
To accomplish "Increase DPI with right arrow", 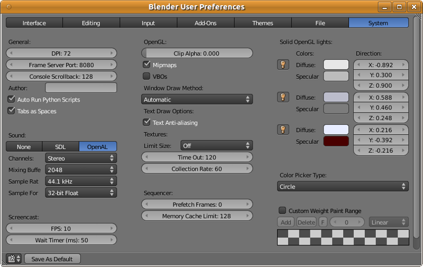I will point(112,53).
